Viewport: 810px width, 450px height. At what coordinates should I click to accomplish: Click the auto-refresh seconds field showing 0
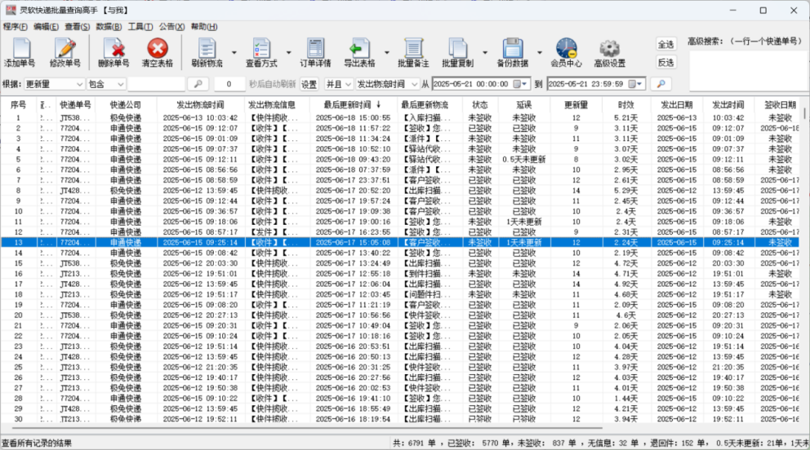click(x=229, y=84)
